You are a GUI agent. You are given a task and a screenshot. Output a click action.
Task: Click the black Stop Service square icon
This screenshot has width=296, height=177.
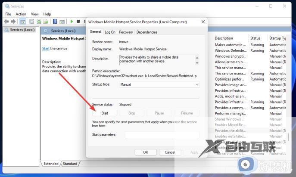(78, 22)
